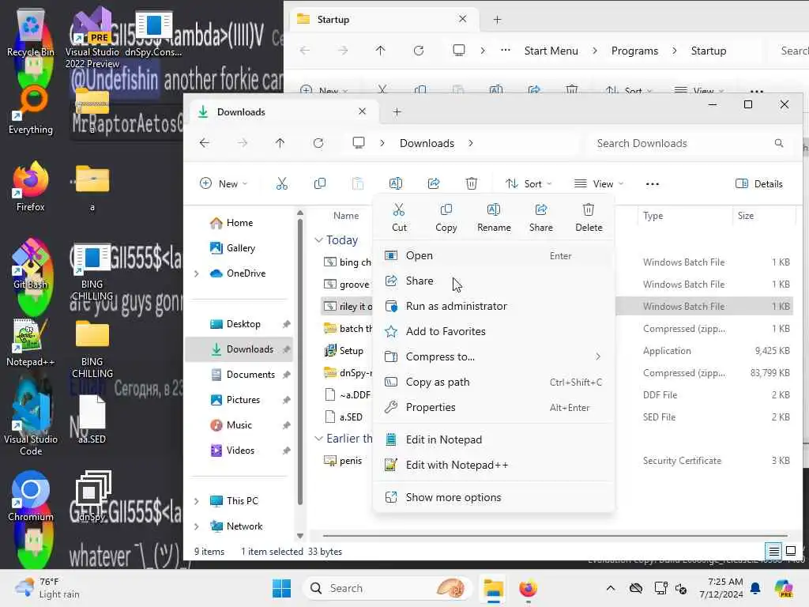
Task: Click the Share toolbar icon in Downloads
Action: point(434,183)
